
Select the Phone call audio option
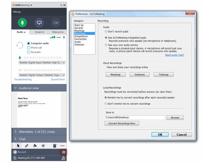pyautogui.click(x=33, y=48)
